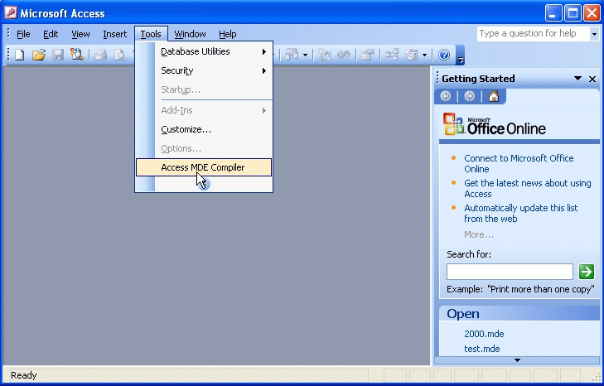Viewport: 604px width, 386px height.
Task: Click the Office Online logo
Action: coord(495,124)
